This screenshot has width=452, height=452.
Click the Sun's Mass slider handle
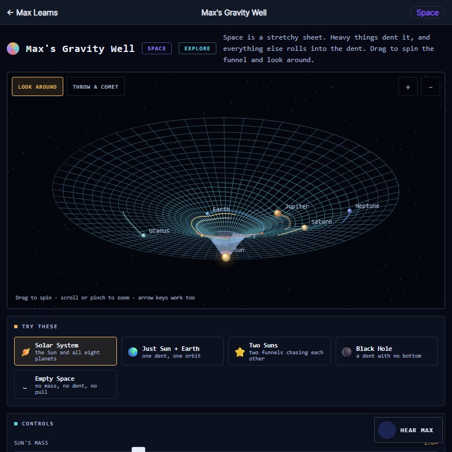click(138, 450)
